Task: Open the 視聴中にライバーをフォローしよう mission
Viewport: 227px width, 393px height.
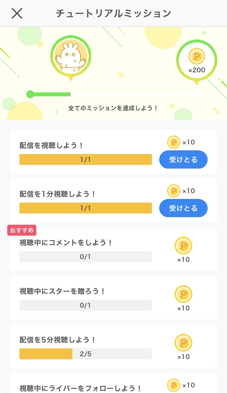Action: (81, 388)
